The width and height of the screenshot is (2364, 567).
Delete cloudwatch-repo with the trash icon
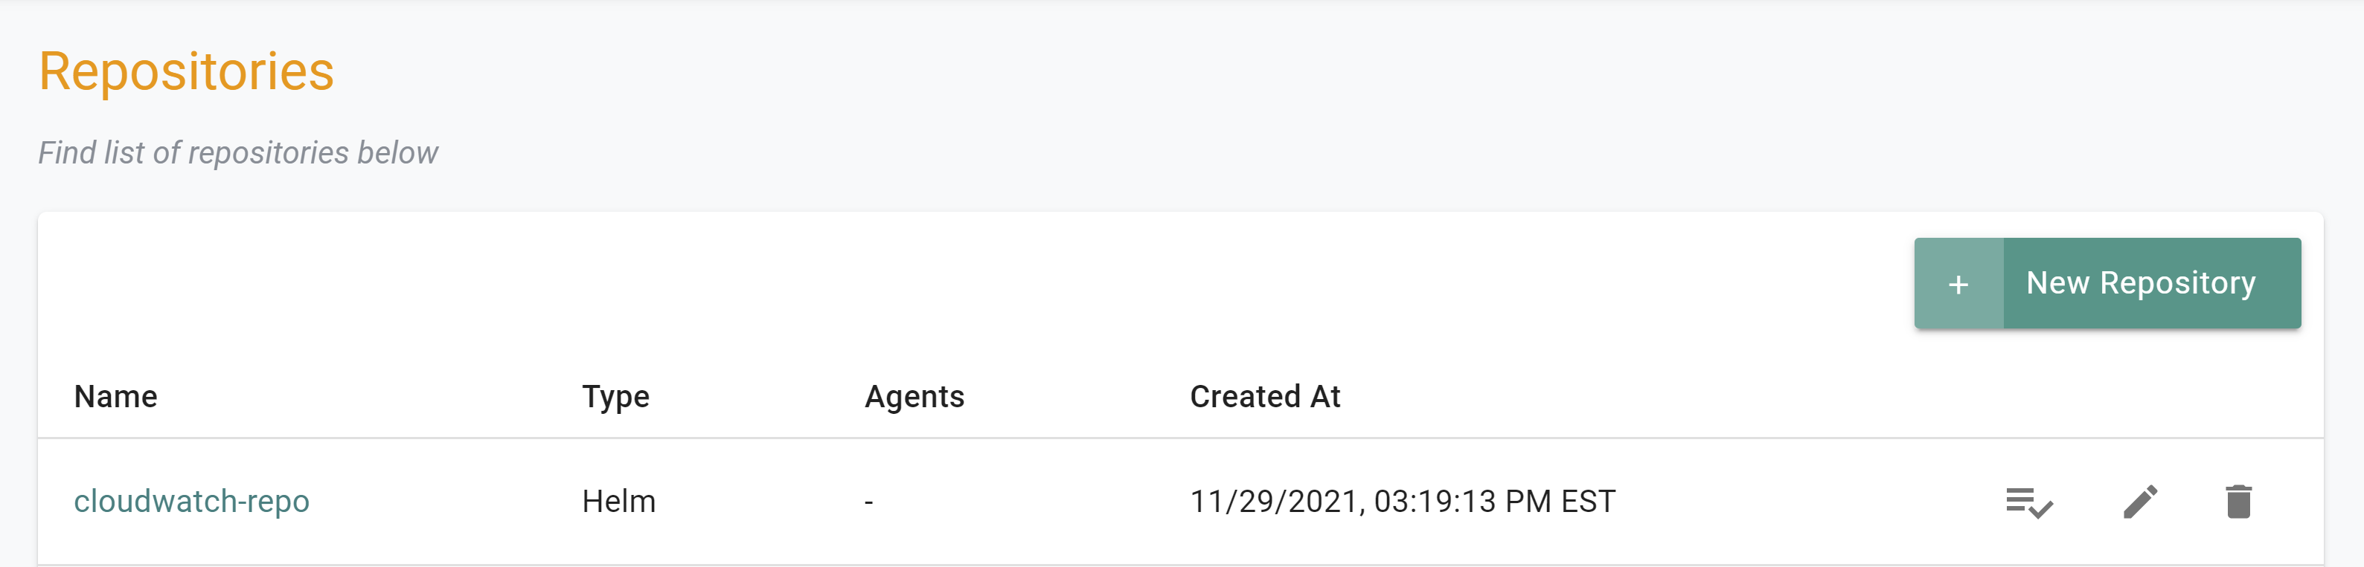pyautogui.click(x=2238, y=501)
